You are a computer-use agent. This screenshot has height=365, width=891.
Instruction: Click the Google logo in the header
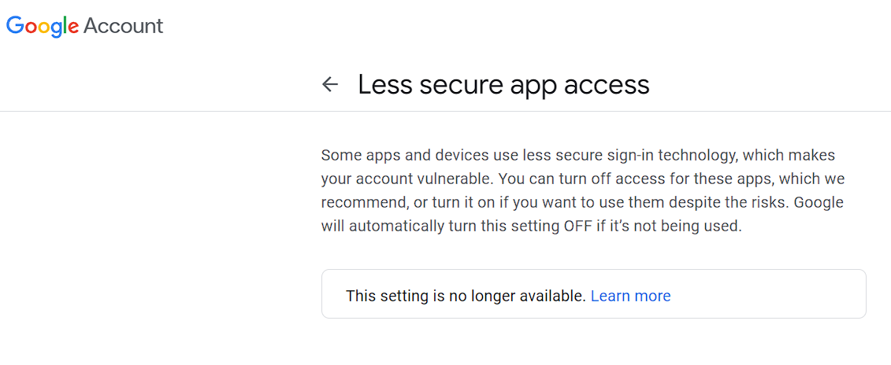[43, 26]
